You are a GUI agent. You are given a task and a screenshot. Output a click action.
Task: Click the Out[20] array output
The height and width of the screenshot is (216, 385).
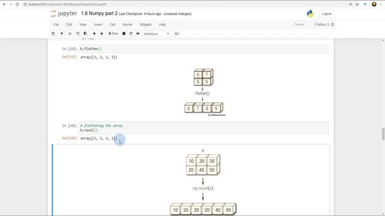coord(99,139)
